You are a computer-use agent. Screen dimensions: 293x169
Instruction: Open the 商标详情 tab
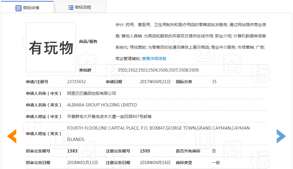coord(27,7)
